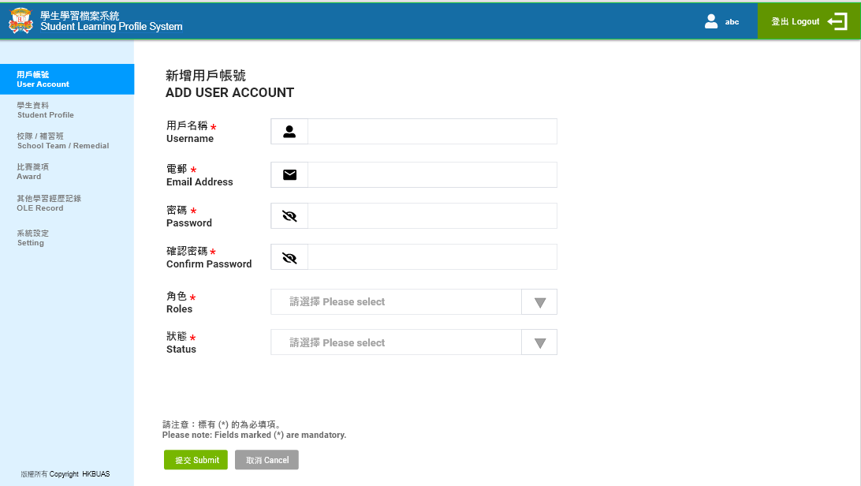Image resolution: width=861 pixels, height=486 pixels.
Task: Navigate to OLE Record menu item
Action: (49, 203)
